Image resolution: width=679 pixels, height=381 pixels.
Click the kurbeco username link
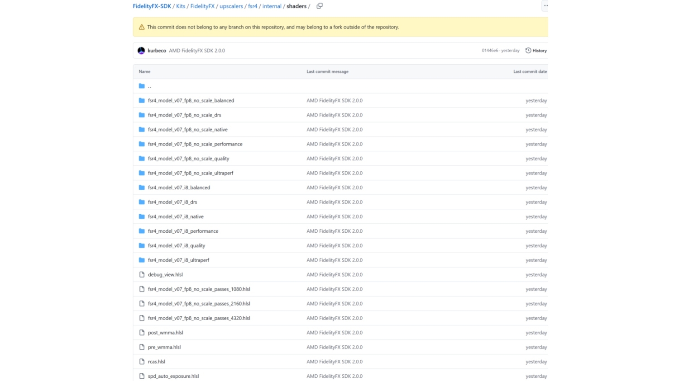tap(157, 50)
